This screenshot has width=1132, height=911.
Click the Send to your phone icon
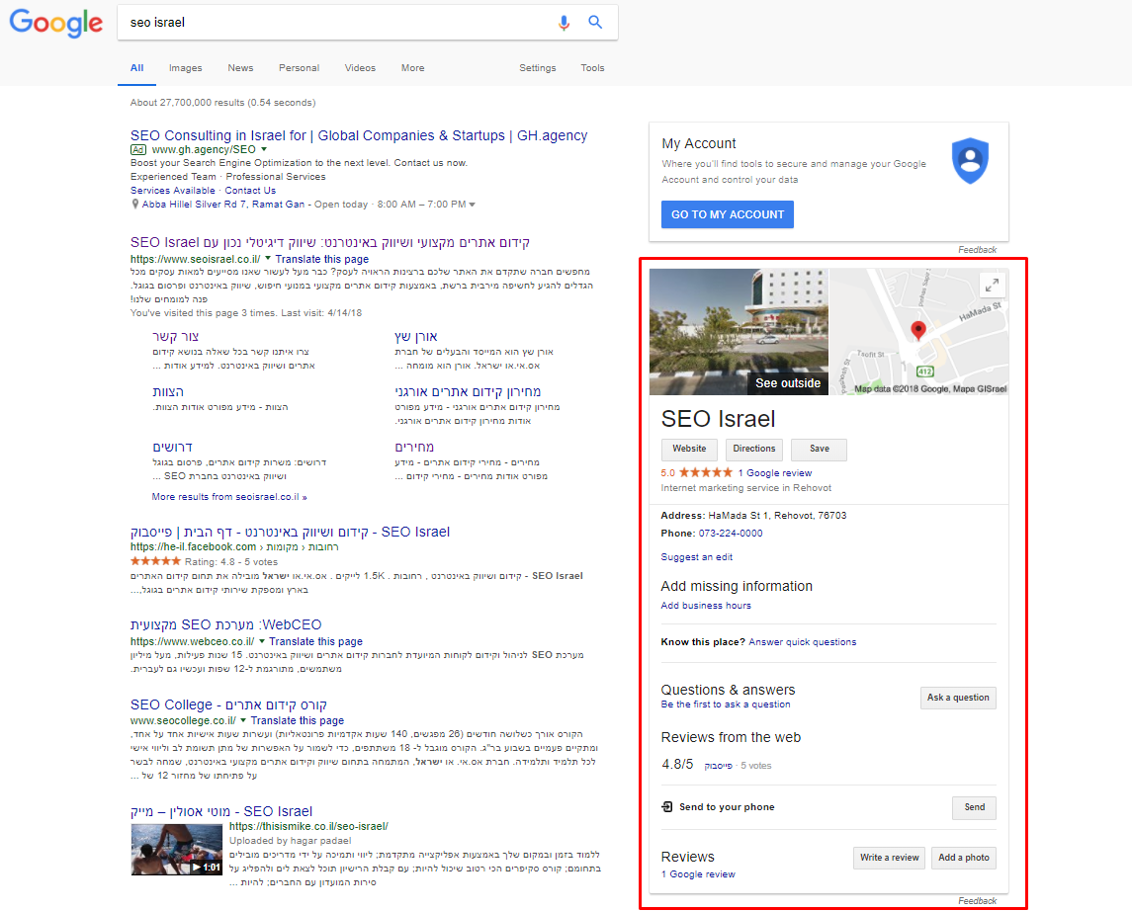pos(667,807)
